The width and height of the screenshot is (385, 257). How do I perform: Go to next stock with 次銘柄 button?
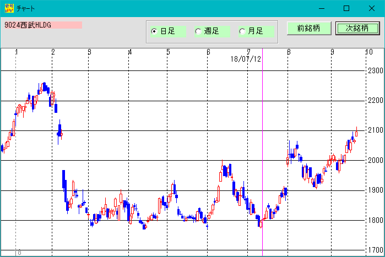click(x=357, y=28)
